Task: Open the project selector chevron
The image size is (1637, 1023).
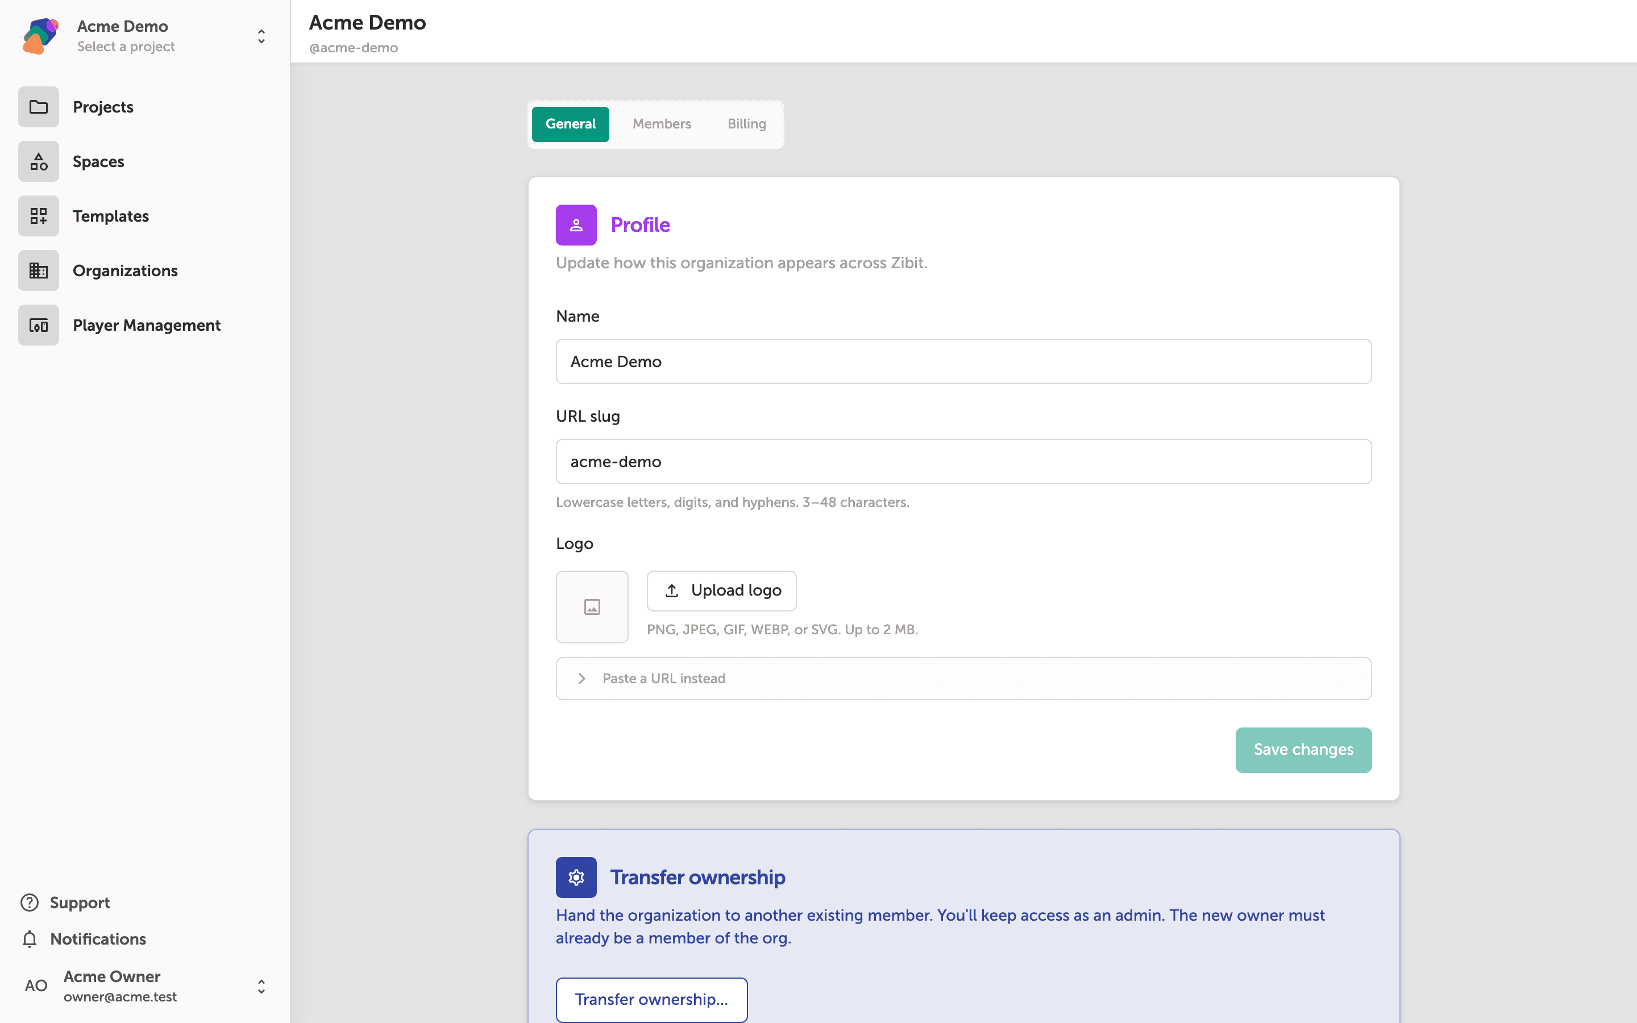Action: click(261, 36)
